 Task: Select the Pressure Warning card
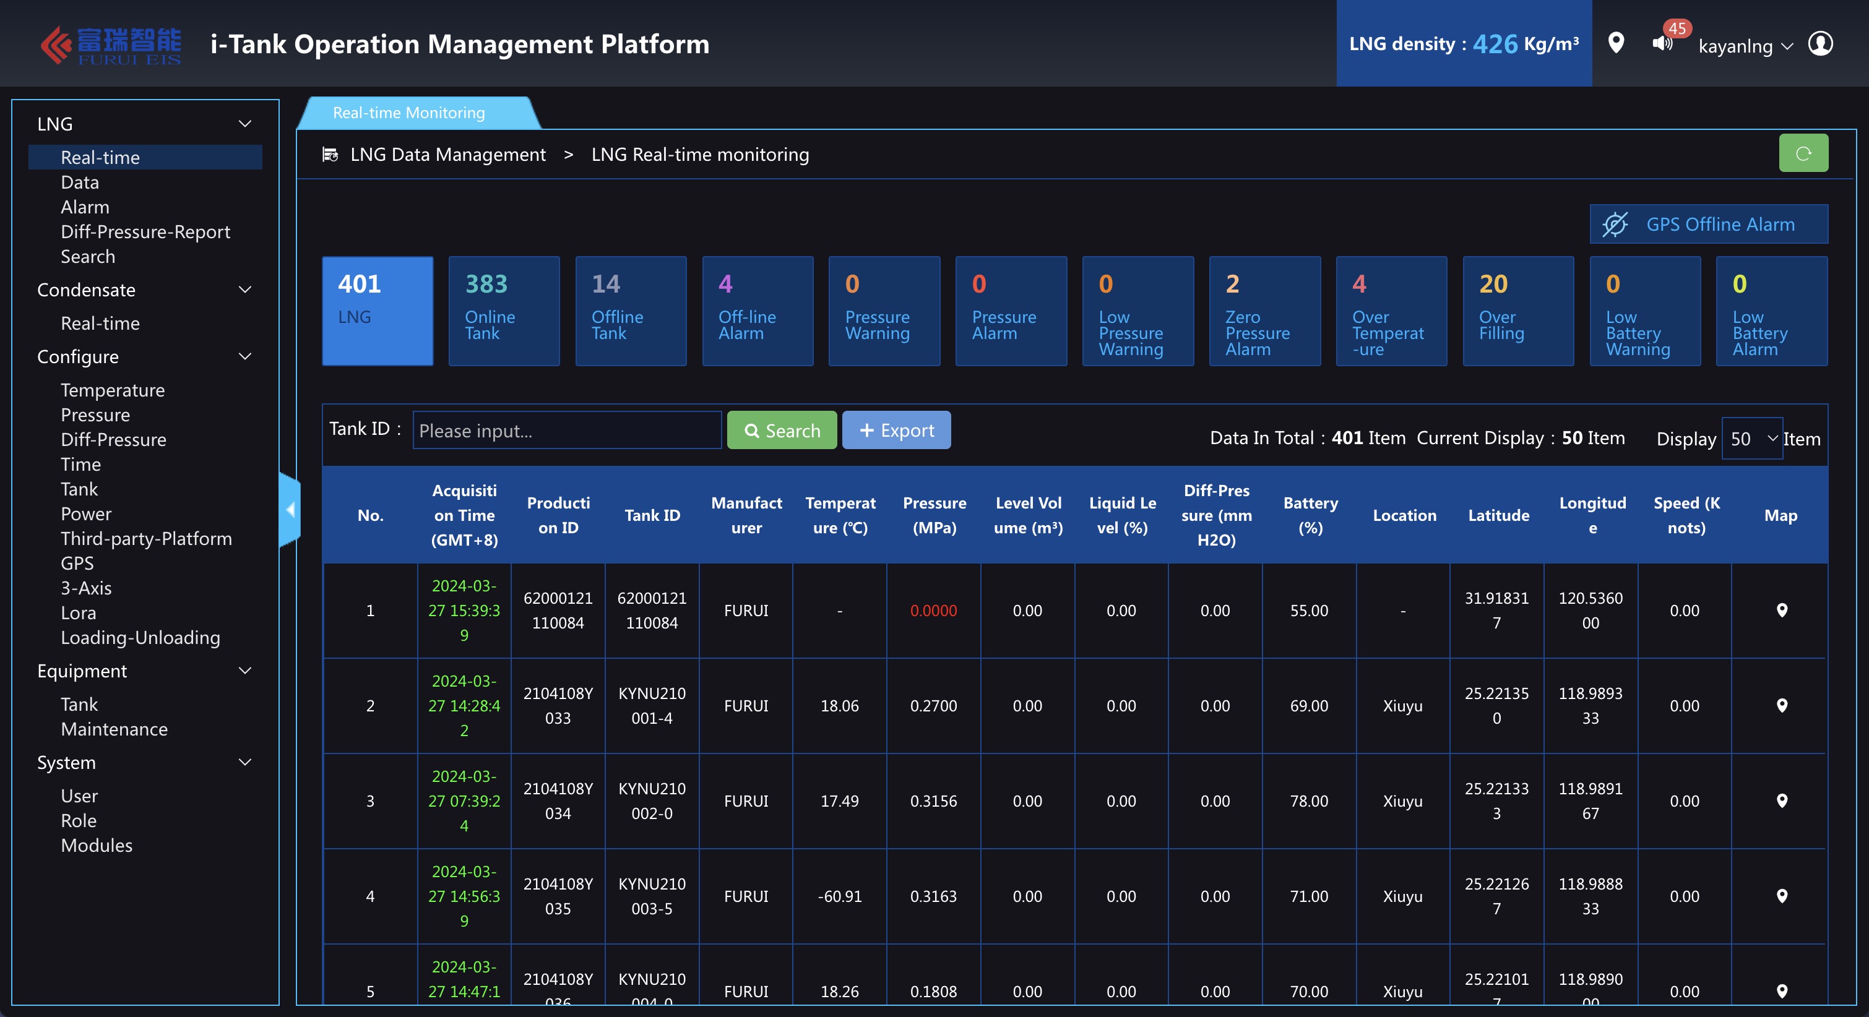coord(884,311)
